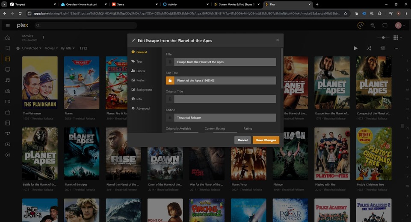The height and width of the screenshot is (222, 411).
Task: Open a new browser tab
Action: (317, 4)
